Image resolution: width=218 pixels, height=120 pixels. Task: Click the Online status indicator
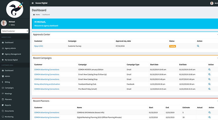pos(12,25)
